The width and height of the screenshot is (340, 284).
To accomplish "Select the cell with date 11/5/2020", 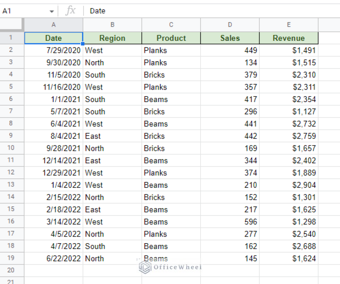I will tap(54, 75).
